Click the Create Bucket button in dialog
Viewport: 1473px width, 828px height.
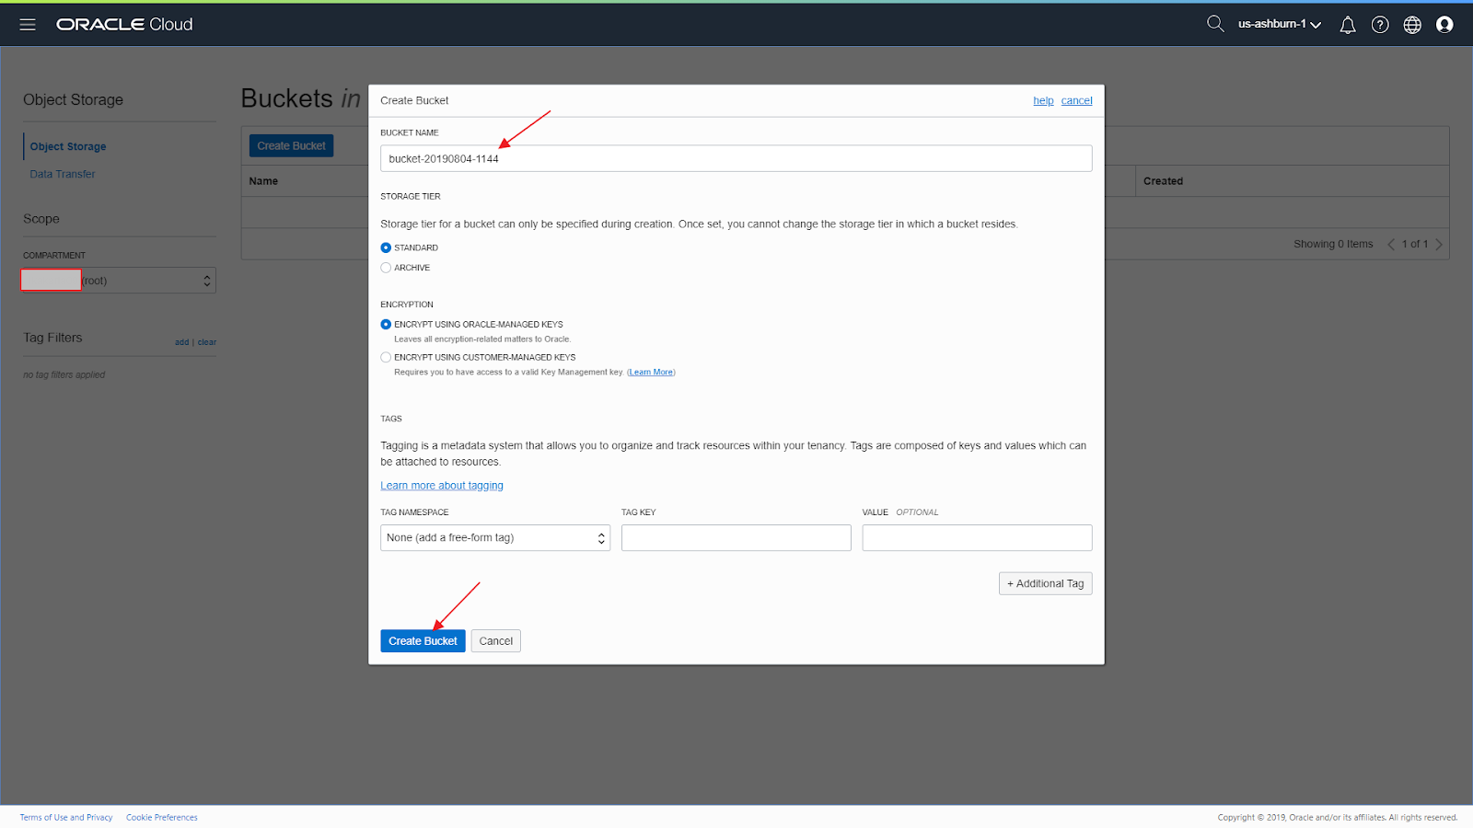coord(423,640)
